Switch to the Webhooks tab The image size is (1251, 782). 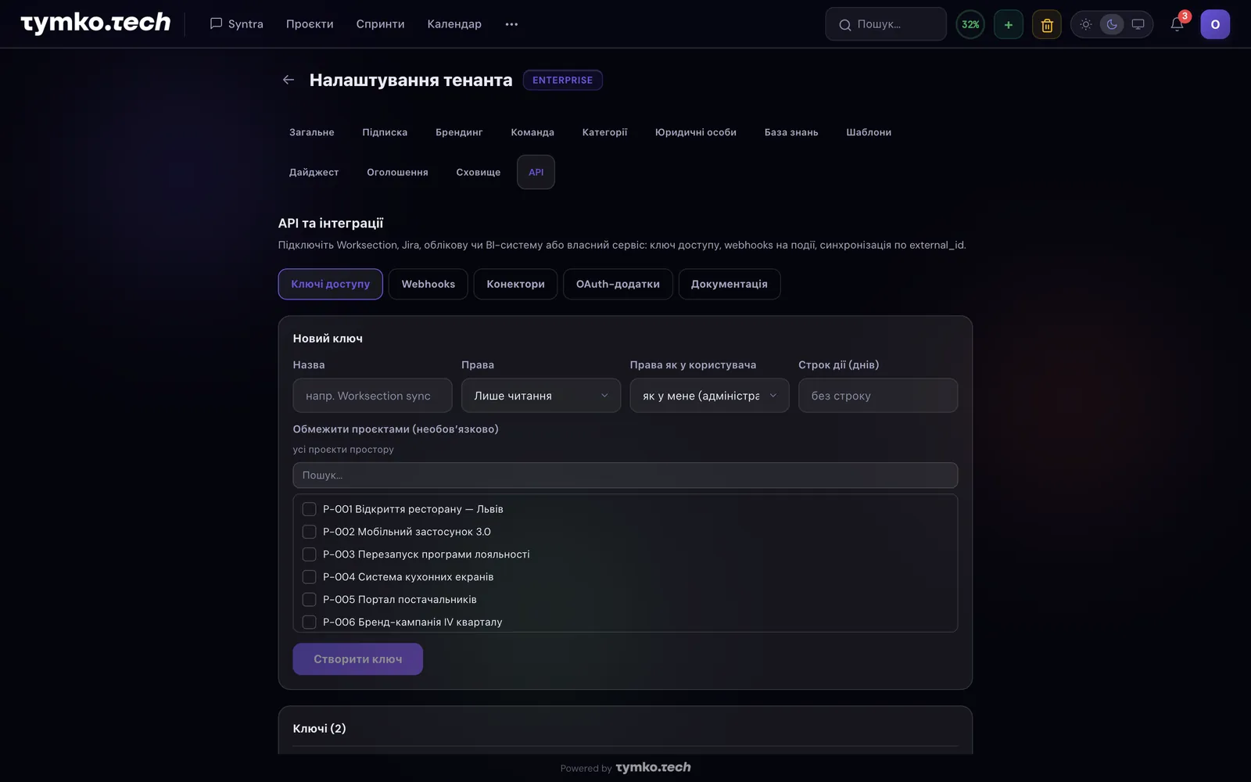[x=428, y=284]
